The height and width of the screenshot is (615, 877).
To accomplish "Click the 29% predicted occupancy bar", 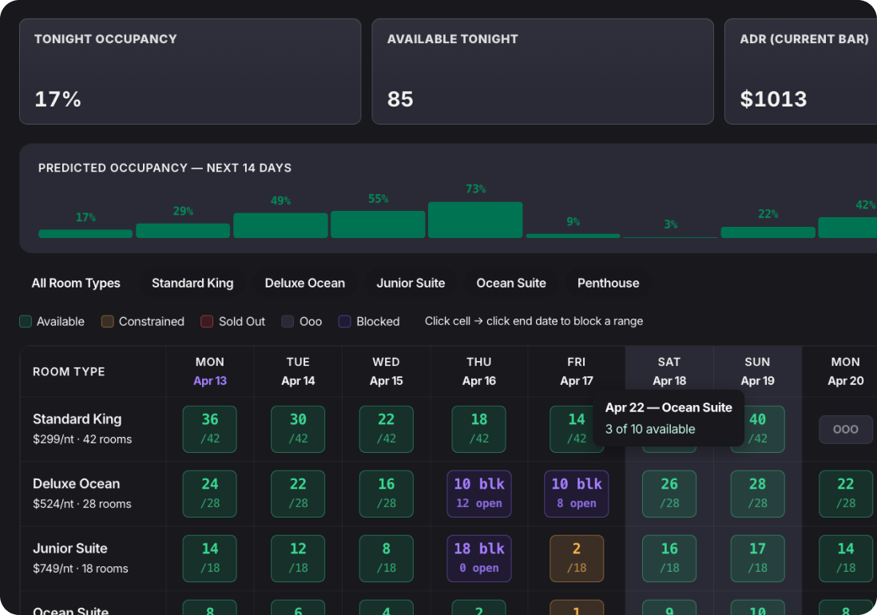I will [183, 231].
